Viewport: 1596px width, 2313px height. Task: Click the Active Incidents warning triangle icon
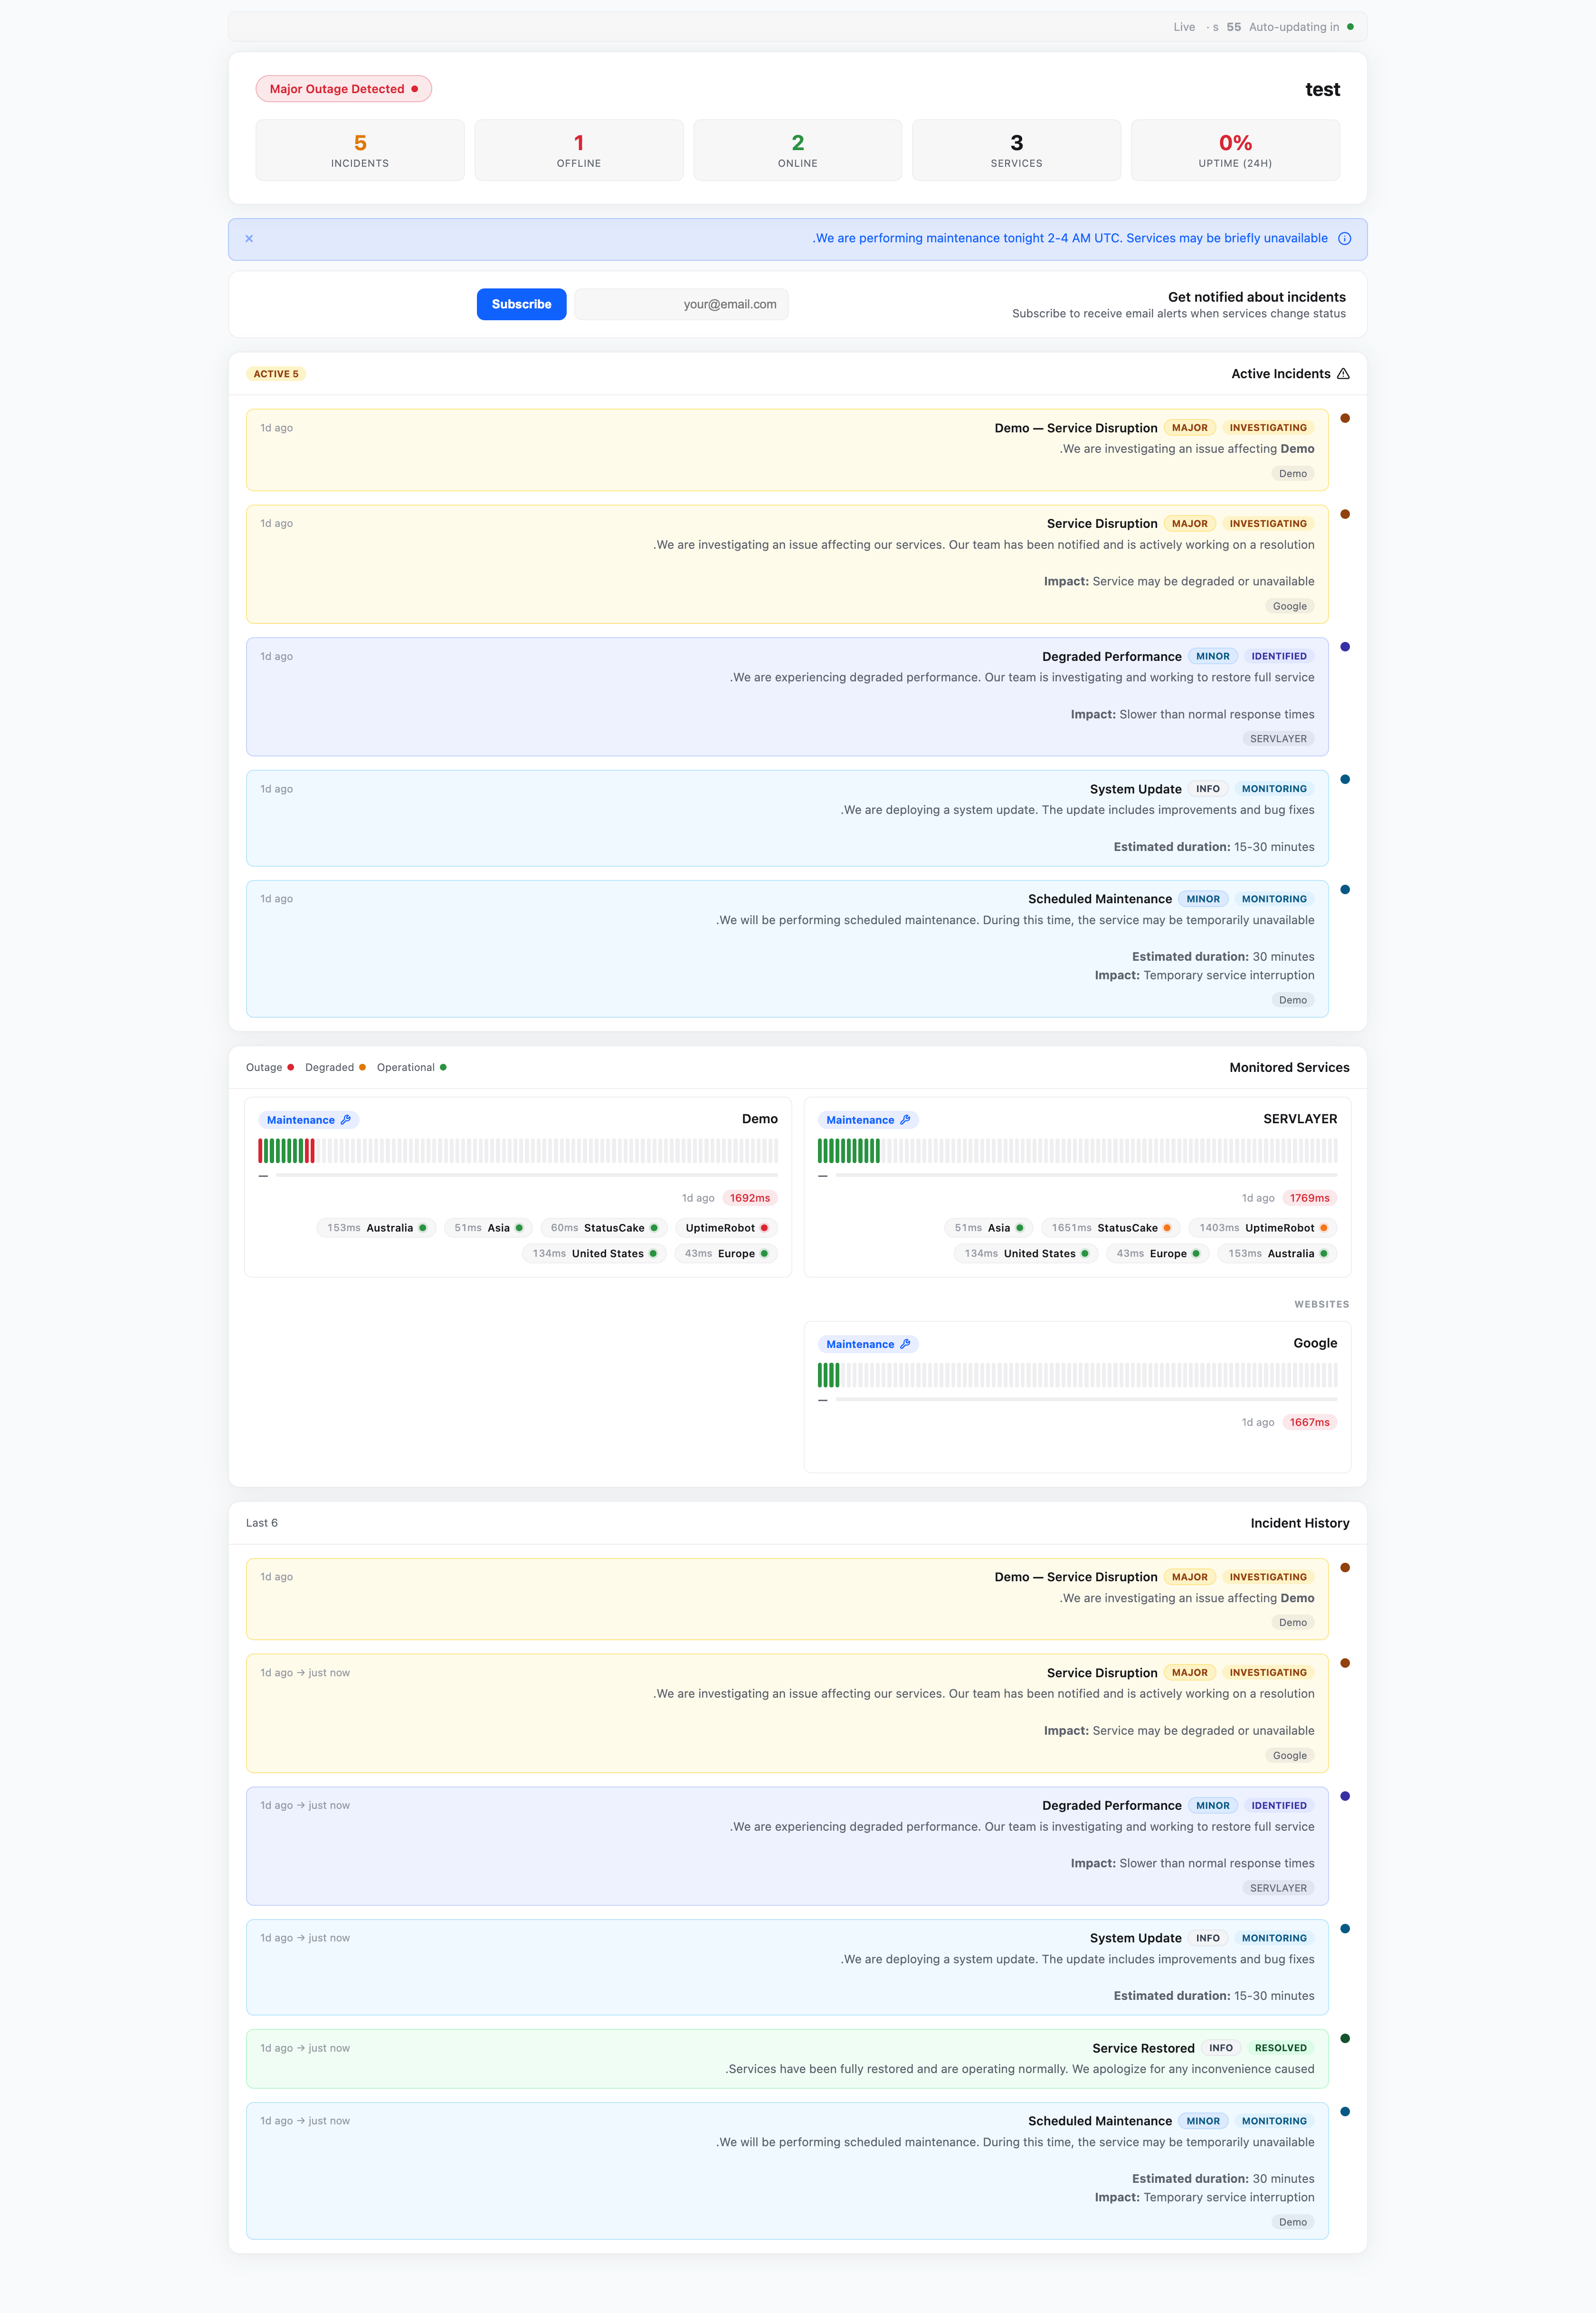[1343, 374]
